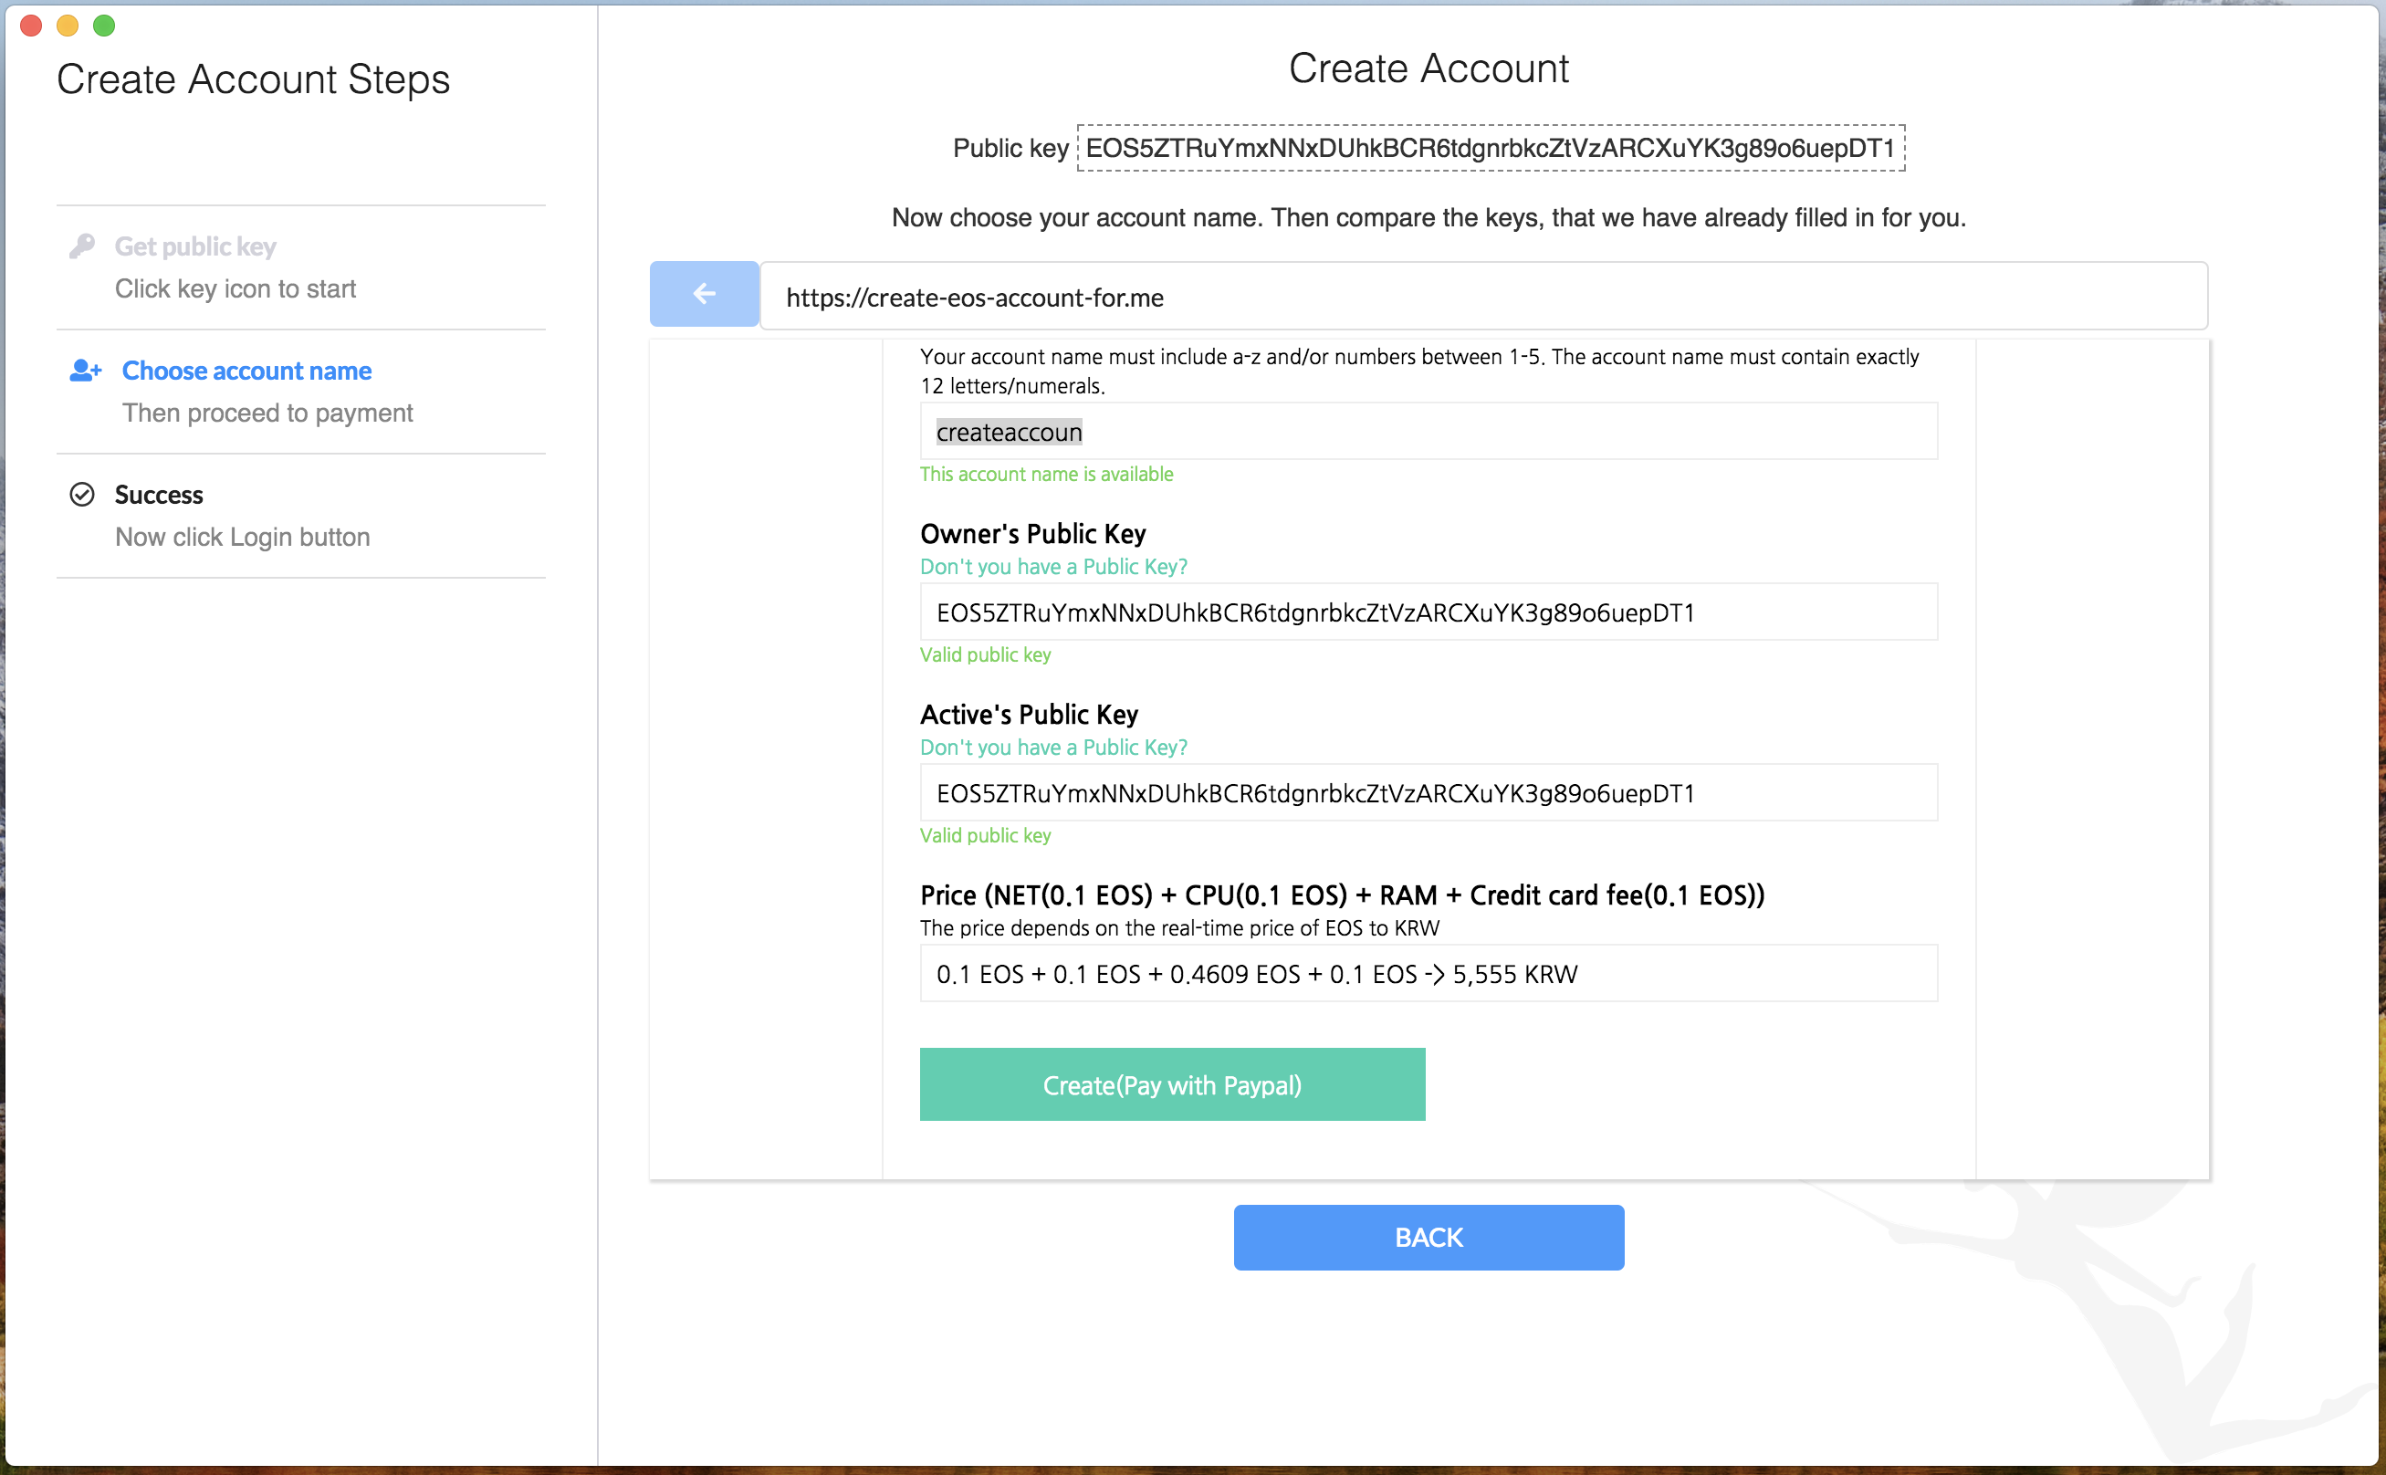
Task: Click the 'Active's Public Key' heading
Action: [x=1029, y=714]
